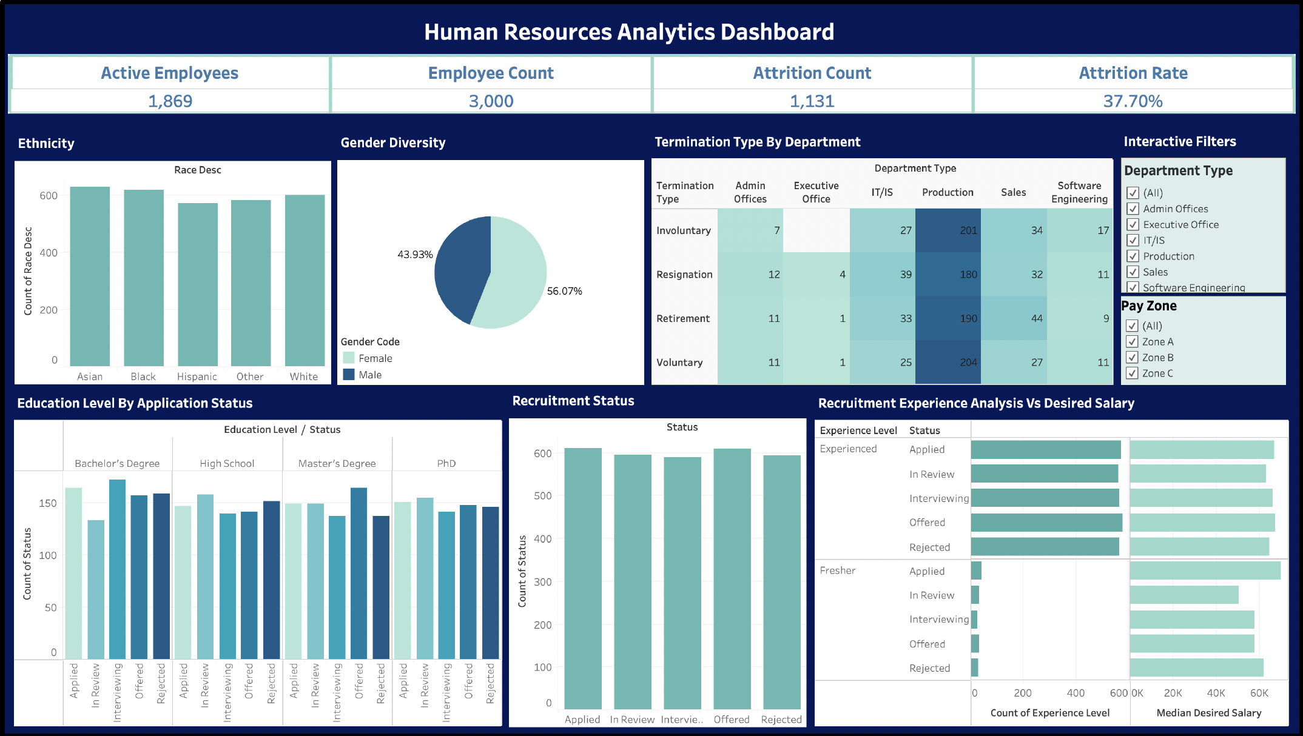Viewport: 1303px width, 736px height.
Task: Click the Attrition Count value 1,131
Action: pyautogui.click(x=812, y=101)
